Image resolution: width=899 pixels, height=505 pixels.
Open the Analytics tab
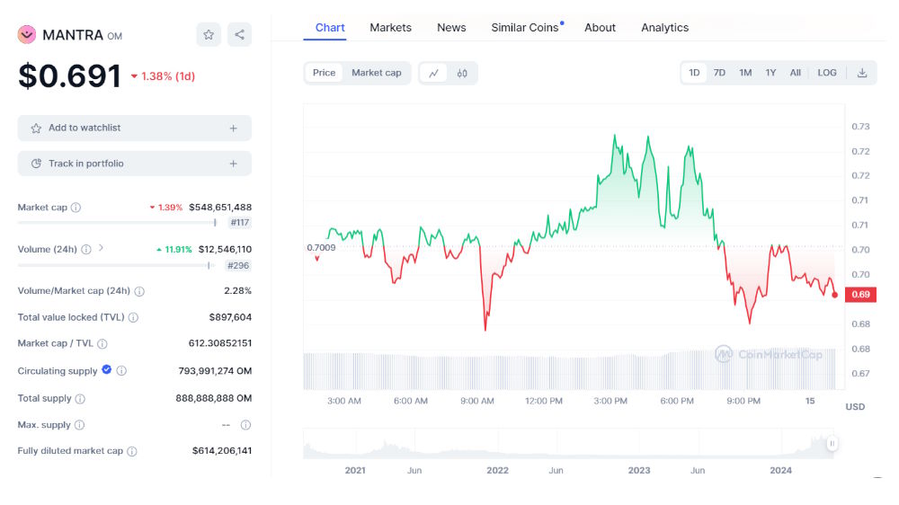pos(664,28)
